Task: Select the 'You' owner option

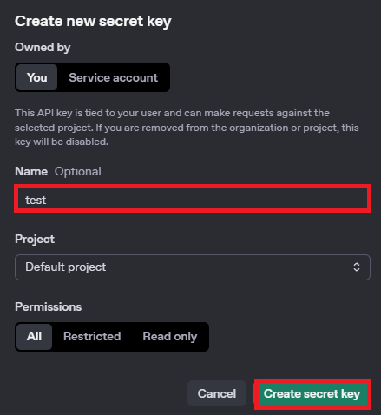Action: 36,77
